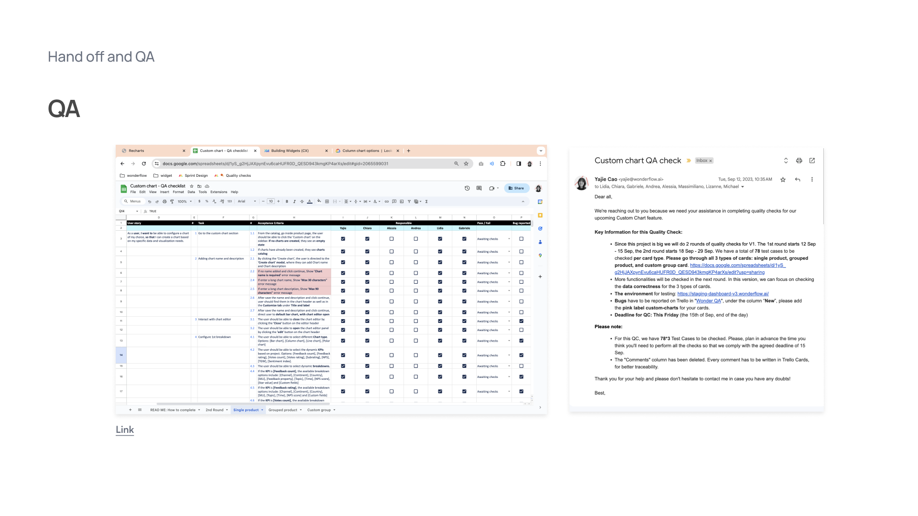Click the print icon in Sheets toolbar
This screenshot has height=516, width=918.
pos(164,202)
